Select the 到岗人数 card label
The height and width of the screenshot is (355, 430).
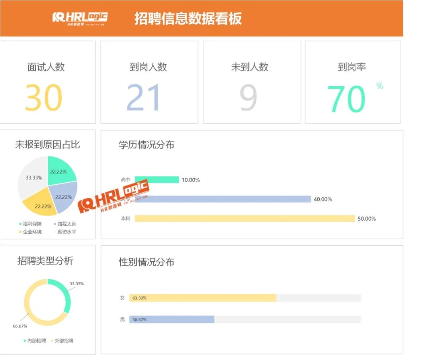[x=149, y=67]
